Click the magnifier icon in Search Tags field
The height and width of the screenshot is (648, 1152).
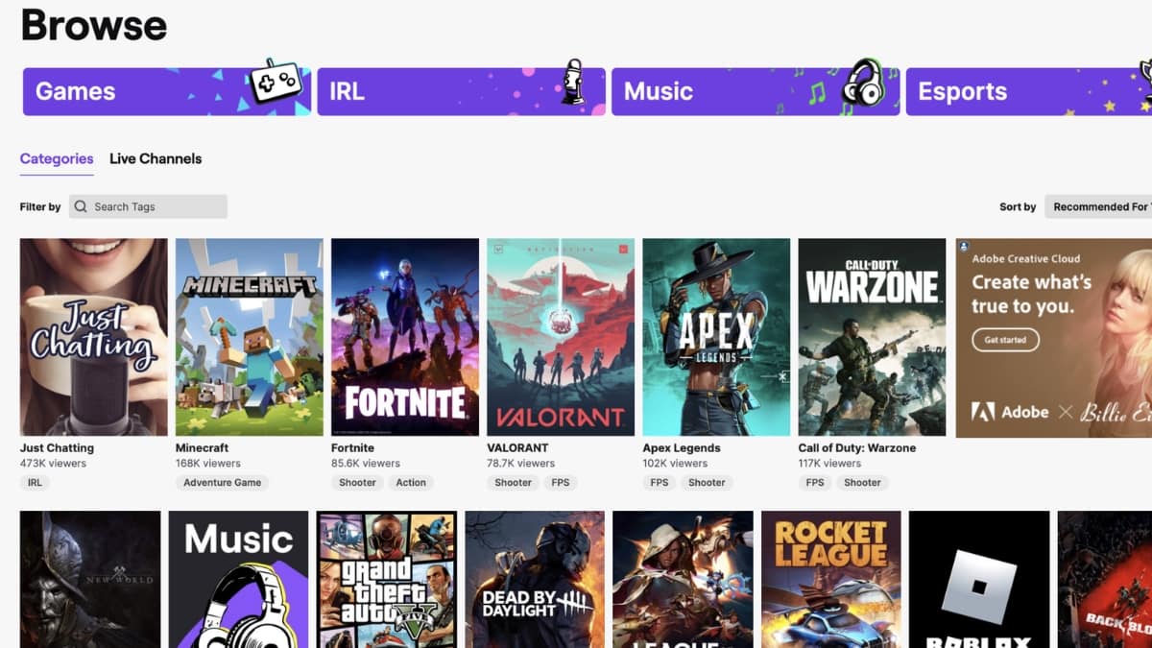[x=81, y=206]
